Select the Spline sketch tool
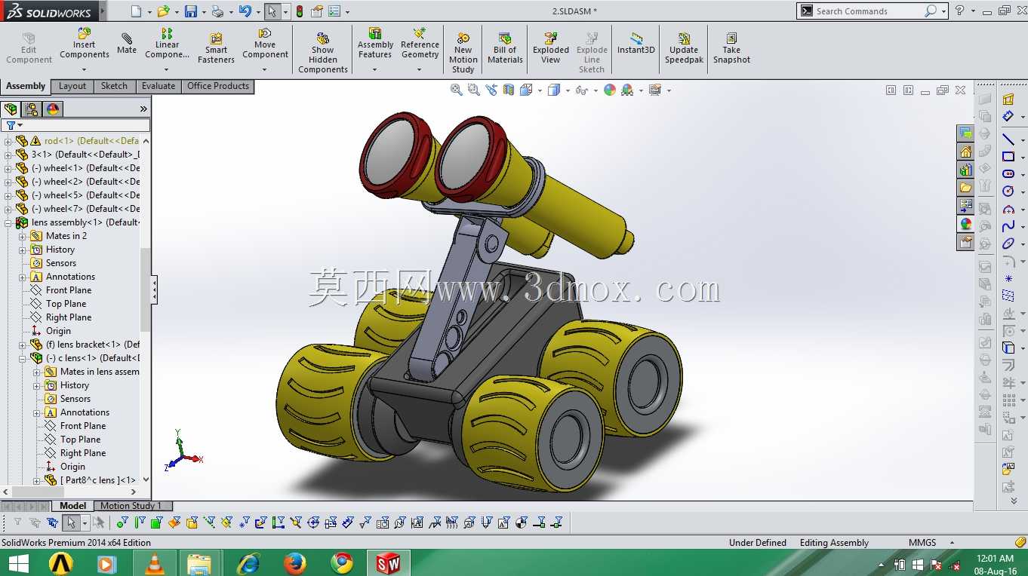This screenshot has height=576, width=1028. tap(1008, 226)
